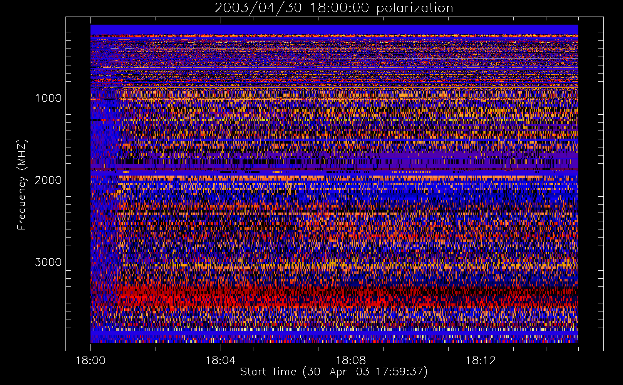Image resolution: width=623 pixels, height=385 pixels.
Task: Click the 18:04 time tick label
Action: pos(220,361)
